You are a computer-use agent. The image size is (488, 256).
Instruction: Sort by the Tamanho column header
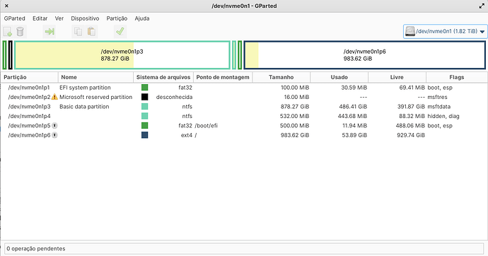[x=281, y=77]
